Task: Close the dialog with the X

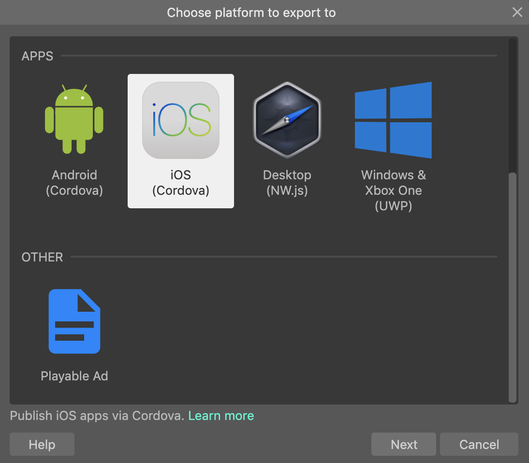Action: point(517,13)
